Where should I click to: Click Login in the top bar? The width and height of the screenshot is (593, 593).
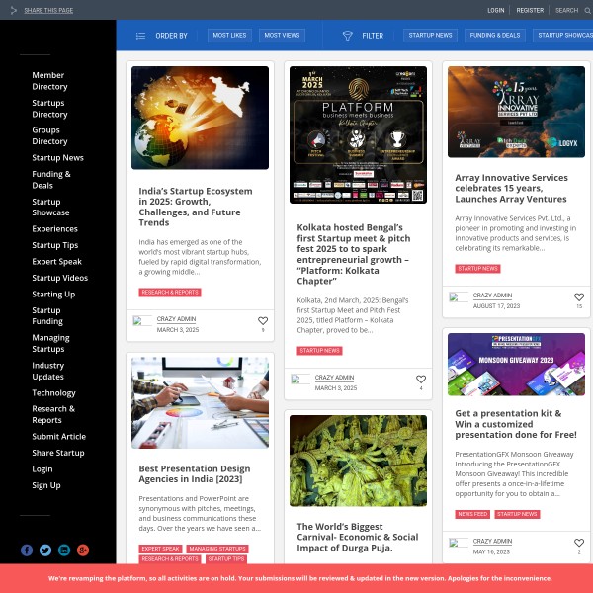496,10
